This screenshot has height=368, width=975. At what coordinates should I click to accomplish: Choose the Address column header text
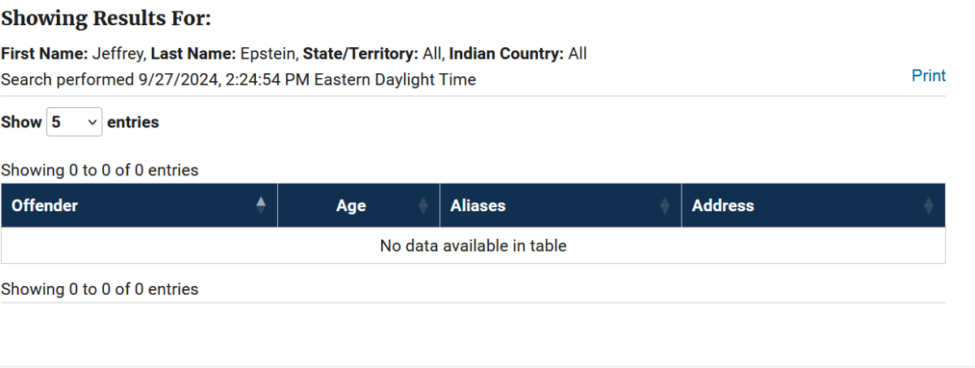[722, 206]
